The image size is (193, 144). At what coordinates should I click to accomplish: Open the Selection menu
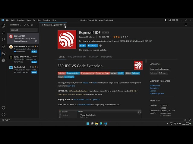coord(21,20)
